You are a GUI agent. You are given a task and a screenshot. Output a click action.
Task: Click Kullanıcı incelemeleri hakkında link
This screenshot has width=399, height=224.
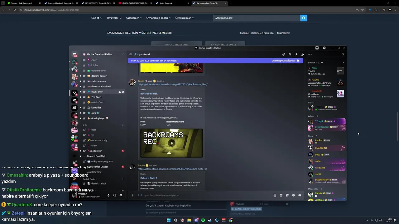point(257,33)
